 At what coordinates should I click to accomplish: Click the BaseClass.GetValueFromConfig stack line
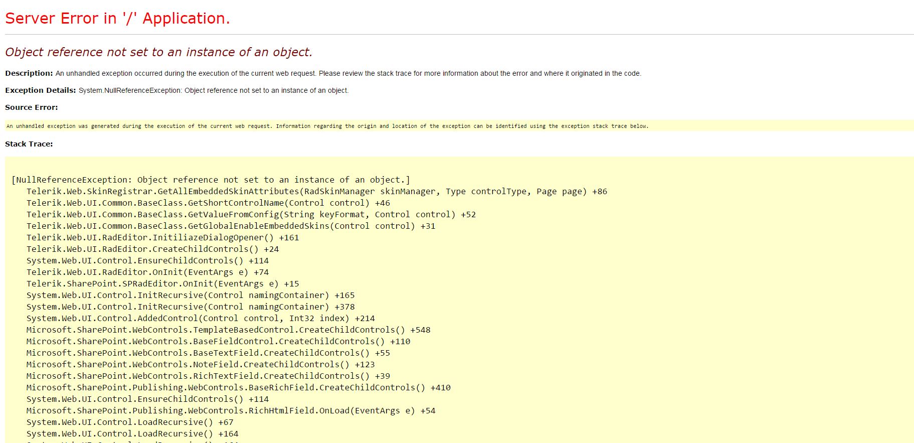point(251,214)
